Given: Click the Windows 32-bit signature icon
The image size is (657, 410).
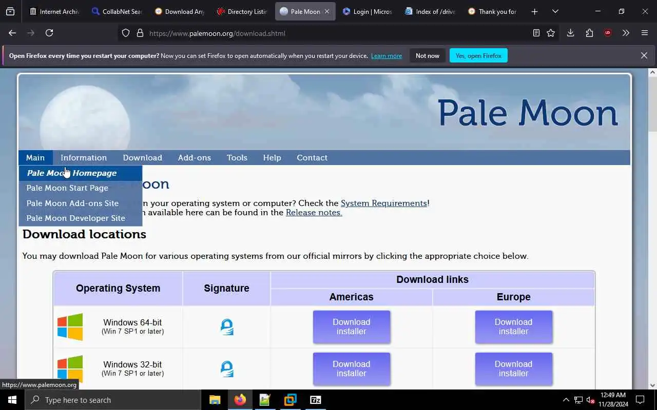Looking at the screenshot, I should [x=226, y=369].
